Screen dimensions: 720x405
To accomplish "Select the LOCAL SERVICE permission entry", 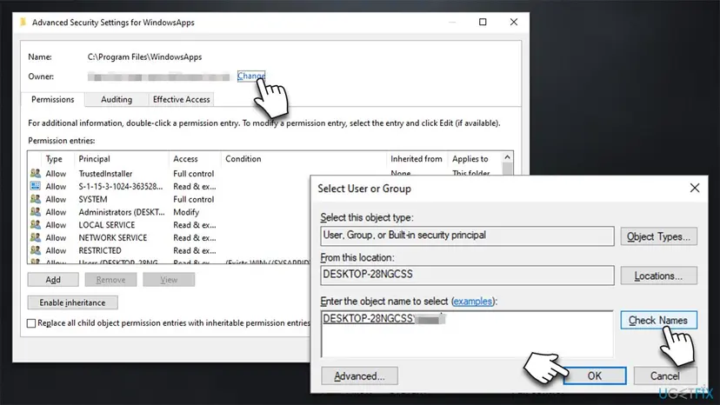I will point(170,225).
